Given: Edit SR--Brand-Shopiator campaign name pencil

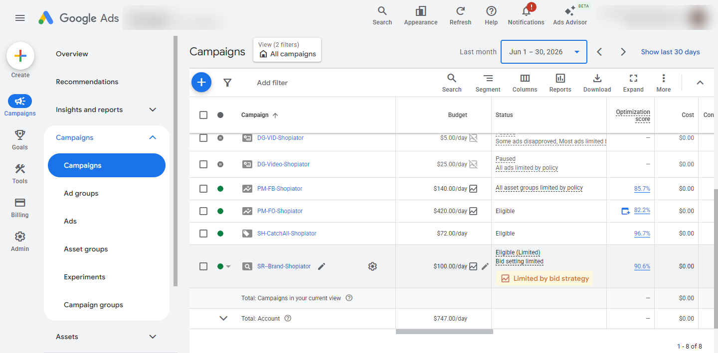Looking at the screenshot, I should pos(322,266).
